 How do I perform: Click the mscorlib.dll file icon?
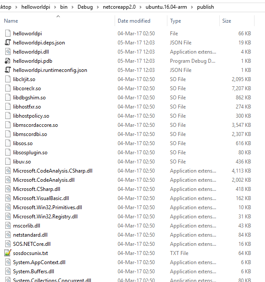point(8,226)
